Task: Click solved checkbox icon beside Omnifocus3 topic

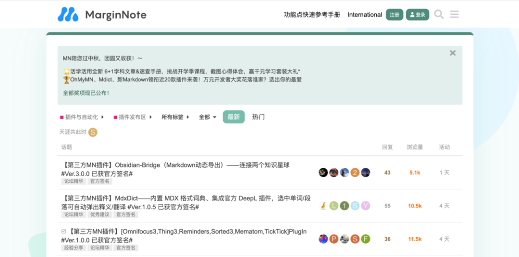Action: (64, 231)
